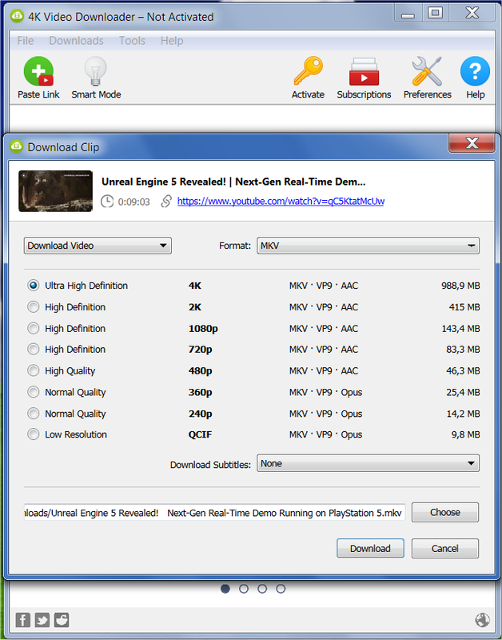The height and width of the screenshot is (640, 502).
Task: Click the Help question mark icon
Action: click(x=475, y=71)
